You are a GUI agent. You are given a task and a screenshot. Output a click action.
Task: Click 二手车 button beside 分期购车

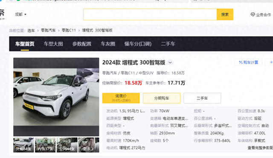pos(202,98)
